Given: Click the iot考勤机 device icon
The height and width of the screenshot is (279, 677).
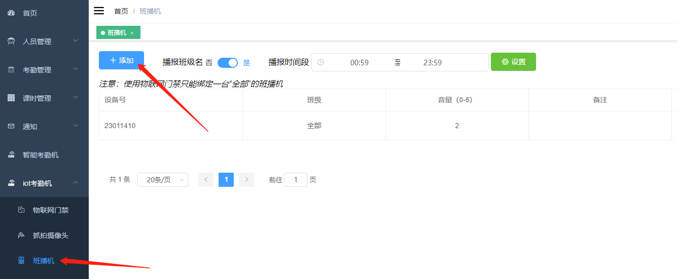Looking at the screenshot, I should (11, 183).
